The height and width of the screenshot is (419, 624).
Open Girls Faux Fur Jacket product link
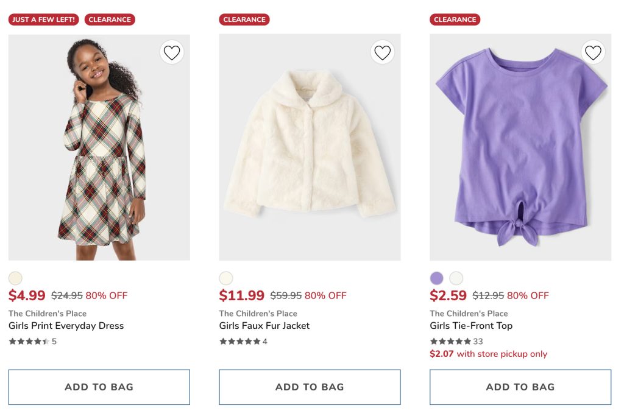pos(264,326)
